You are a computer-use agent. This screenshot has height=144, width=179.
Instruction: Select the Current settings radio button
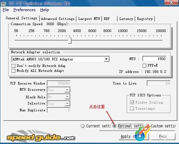pyautogui.click(x=82, y=126)
